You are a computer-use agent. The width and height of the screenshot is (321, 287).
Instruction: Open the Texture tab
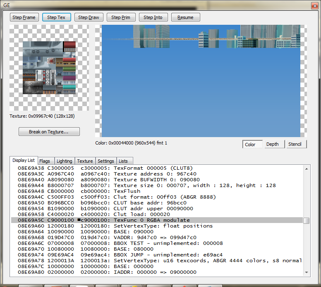pos(85,161)
